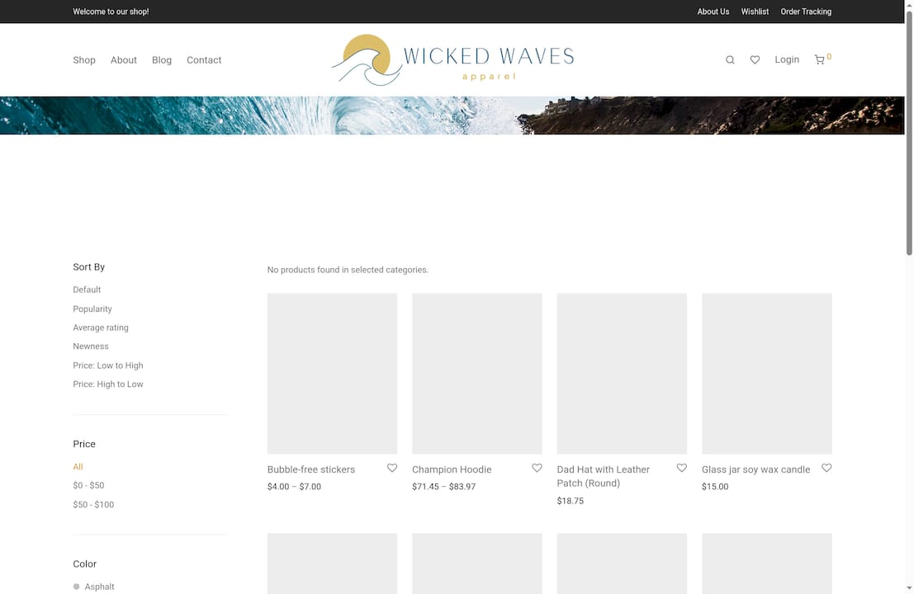The image size is (914, 594).
Task: Go to the Blog menu item
Action: 162,60
